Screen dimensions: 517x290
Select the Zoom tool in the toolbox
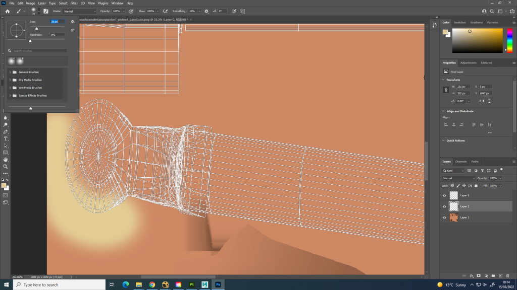[6, 166]
